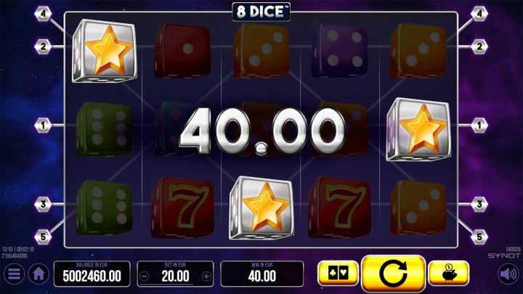Click payline 3 marker on left side

(x=43, y=204)
